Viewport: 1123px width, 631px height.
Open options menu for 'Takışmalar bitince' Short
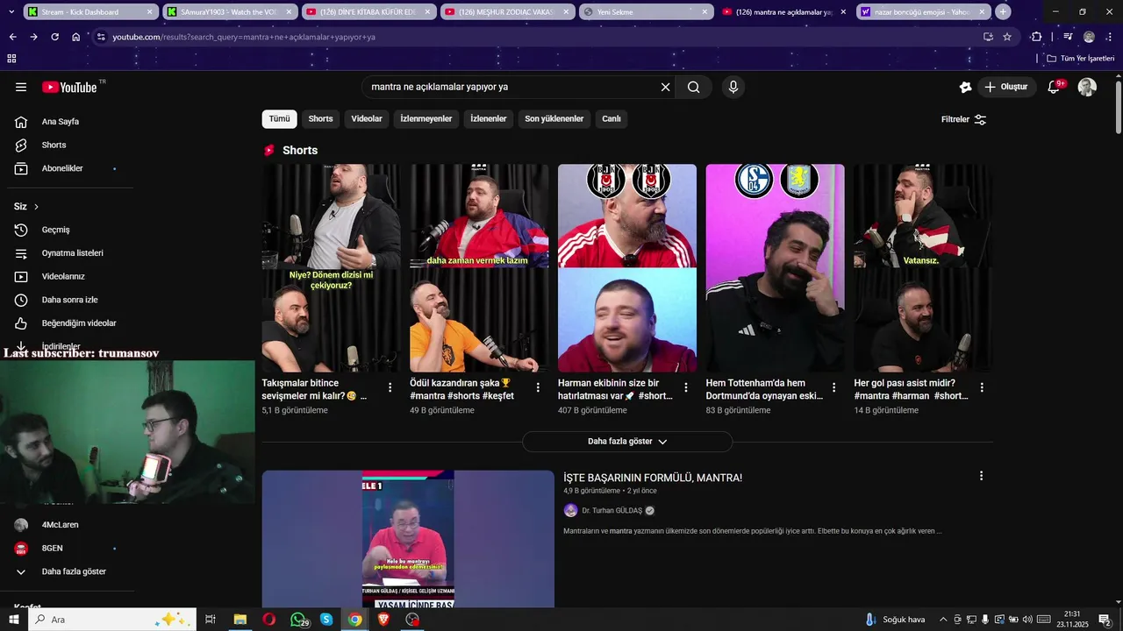click(x=390, y=387)
